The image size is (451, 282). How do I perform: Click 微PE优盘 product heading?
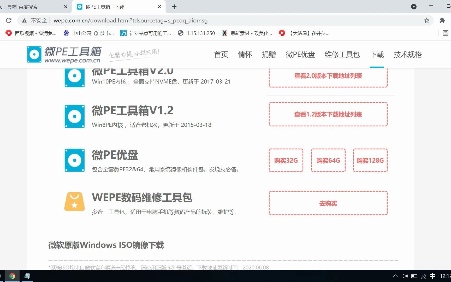(x=115, y=155)
